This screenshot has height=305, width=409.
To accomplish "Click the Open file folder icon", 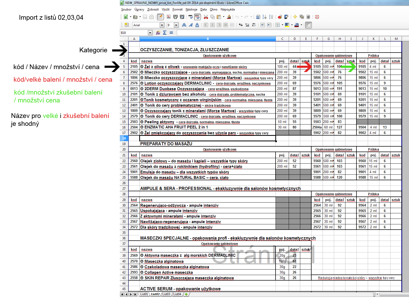I will pyautogui.click(x=135, y=17).
